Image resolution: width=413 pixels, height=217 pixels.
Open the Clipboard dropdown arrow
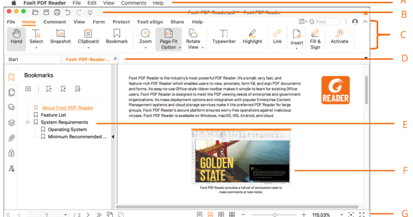[x=88, y=48]
